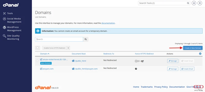This screenshot has width=205, height=92.
Task: Tick the select-all domains checkbox
Action: 37,48
